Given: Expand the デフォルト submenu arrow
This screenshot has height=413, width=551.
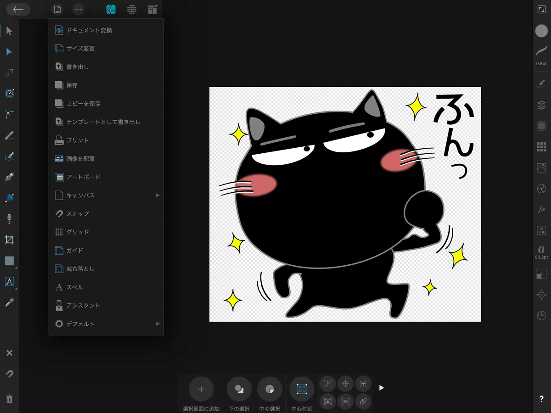Looking at the screenshot, I should tap(157, 324).
